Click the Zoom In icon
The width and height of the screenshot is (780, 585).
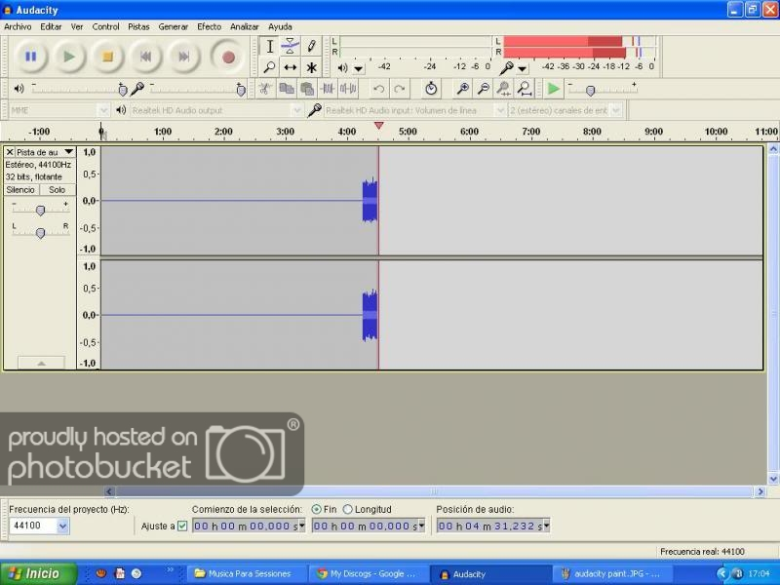click(x=462, y=89)
